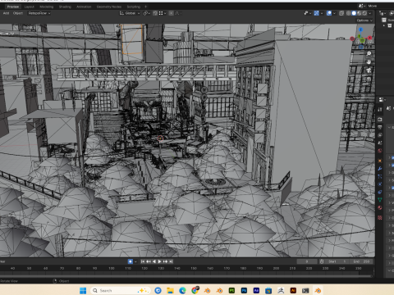Screen dimensions: 394x295
Task: Open the outliner display mode dropdown
Action: [383, 13]
